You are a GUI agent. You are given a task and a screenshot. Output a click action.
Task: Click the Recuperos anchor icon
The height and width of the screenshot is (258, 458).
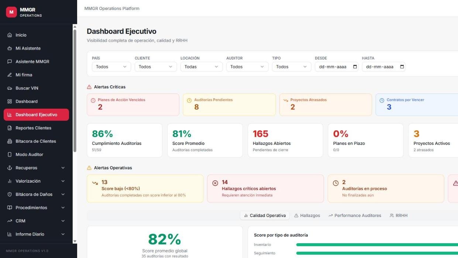(10, 168)
